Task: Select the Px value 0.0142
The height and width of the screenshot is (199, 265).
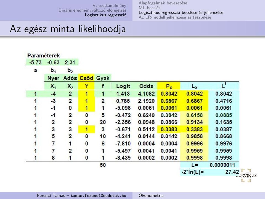Action: [169, 136]
